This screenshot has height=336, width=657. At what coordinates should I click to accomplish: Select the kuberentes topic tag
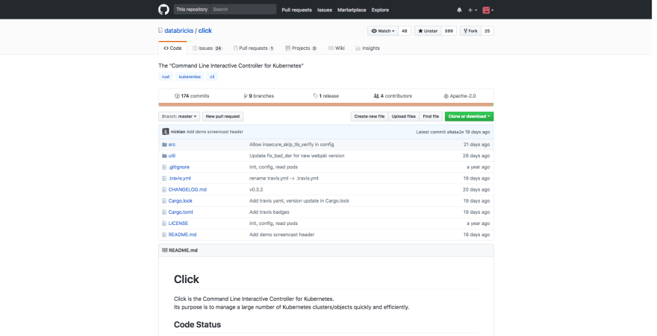tap(190, 77)
